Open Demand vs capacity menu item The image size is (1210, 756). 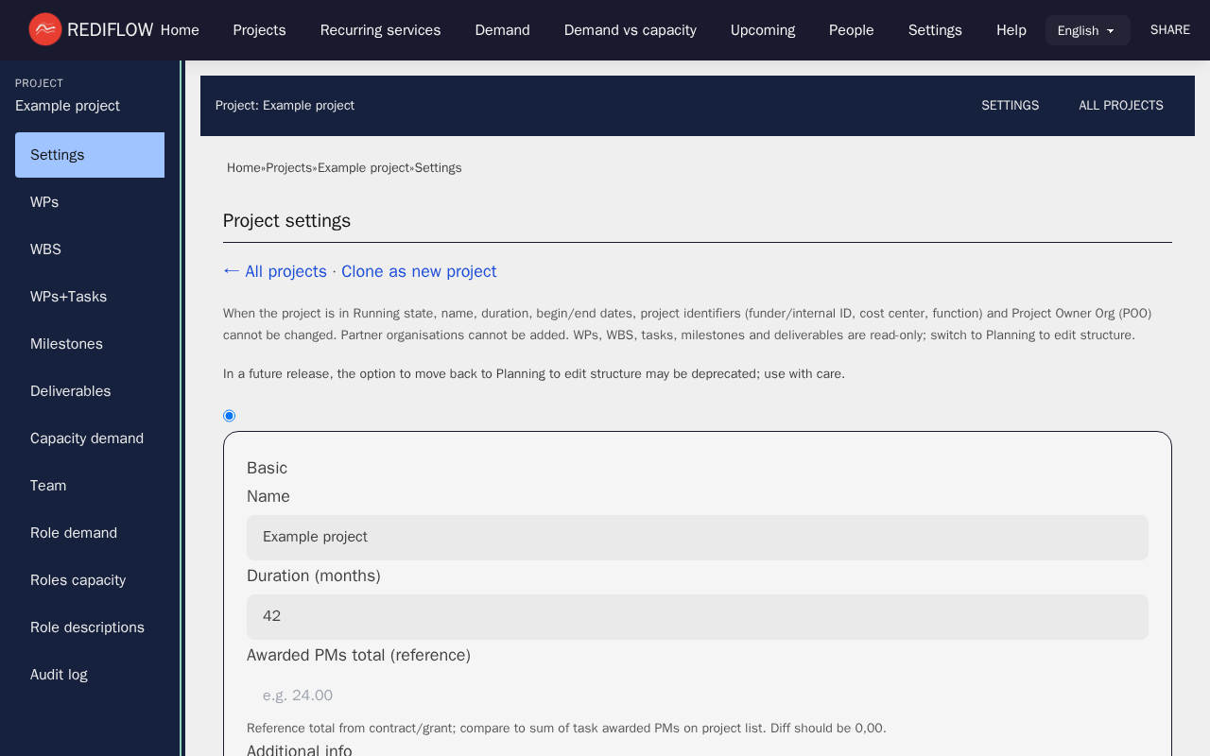(630, 29)
